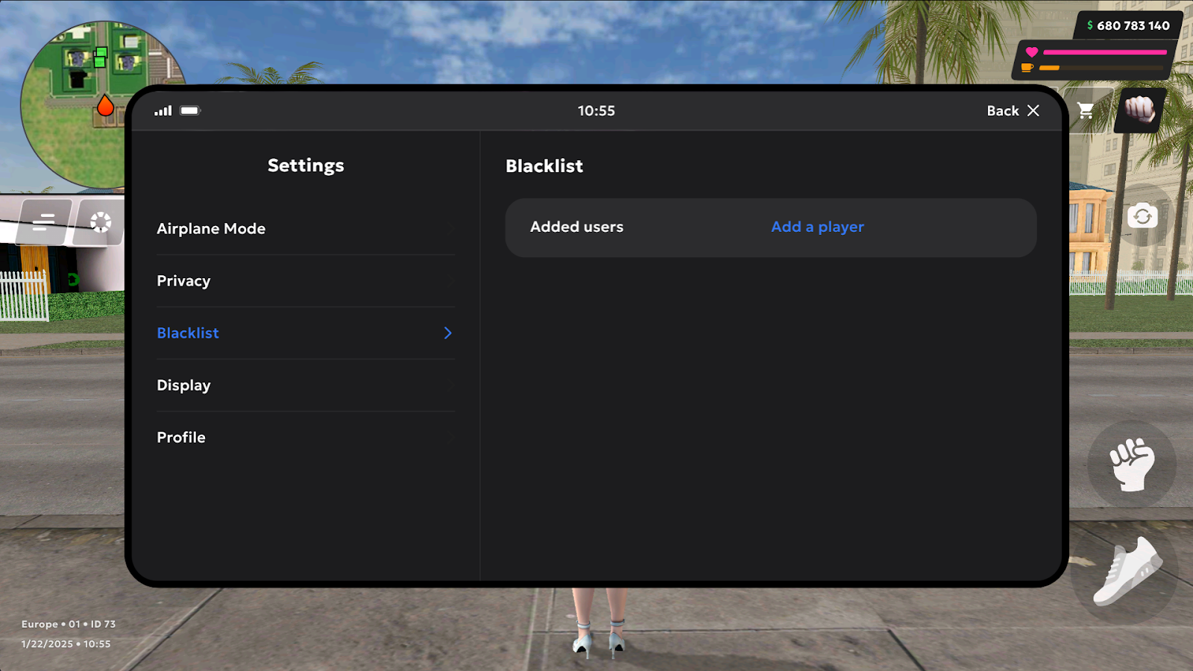
Task: Click the 10:55 clock in phone
Action: pyautogui.click(x=596, y=110)
